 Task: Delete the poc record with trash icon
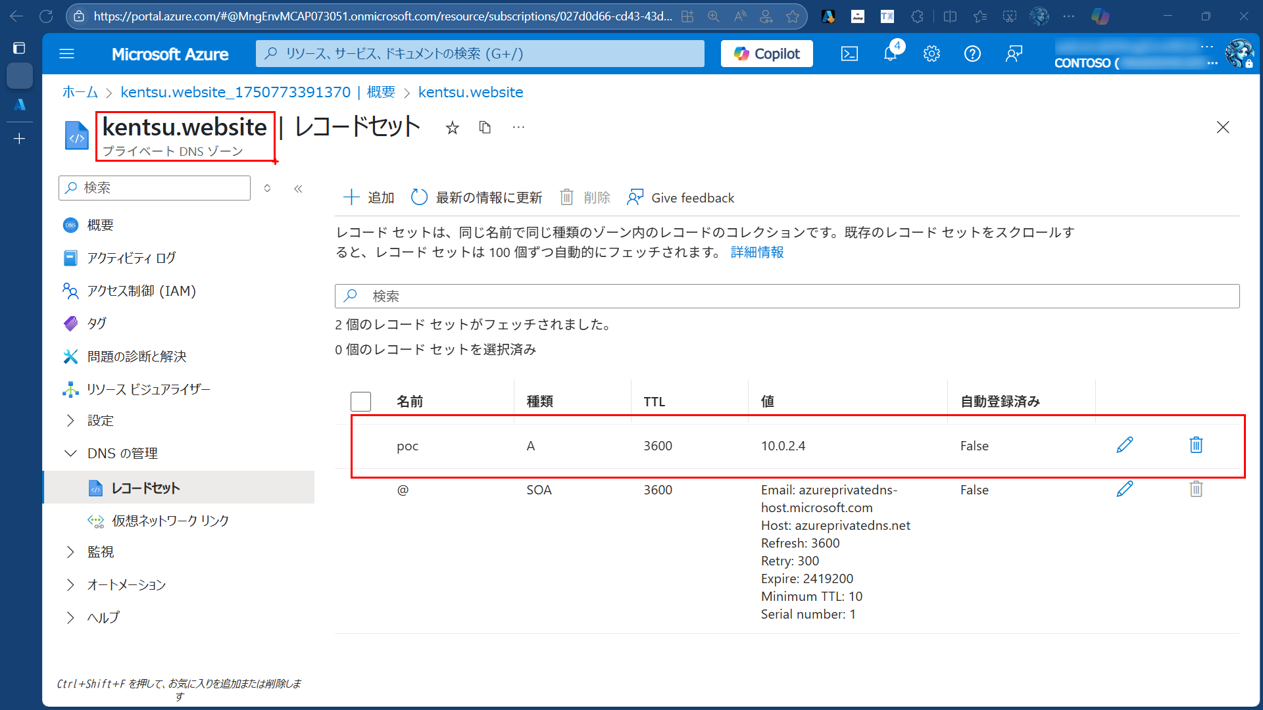[1196, 445]
